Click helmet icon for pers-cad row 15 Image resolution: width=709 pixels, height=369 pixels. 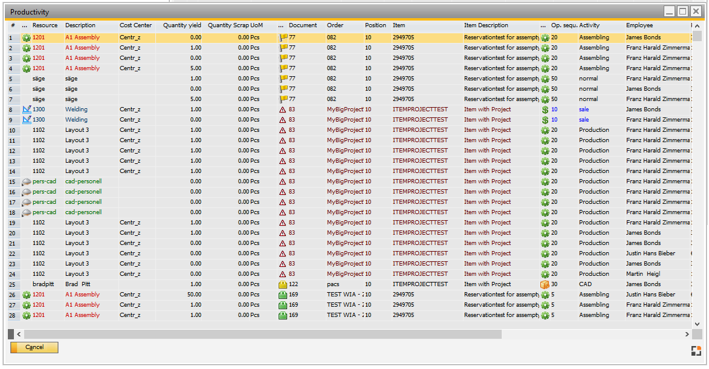[x=27, y=181]
